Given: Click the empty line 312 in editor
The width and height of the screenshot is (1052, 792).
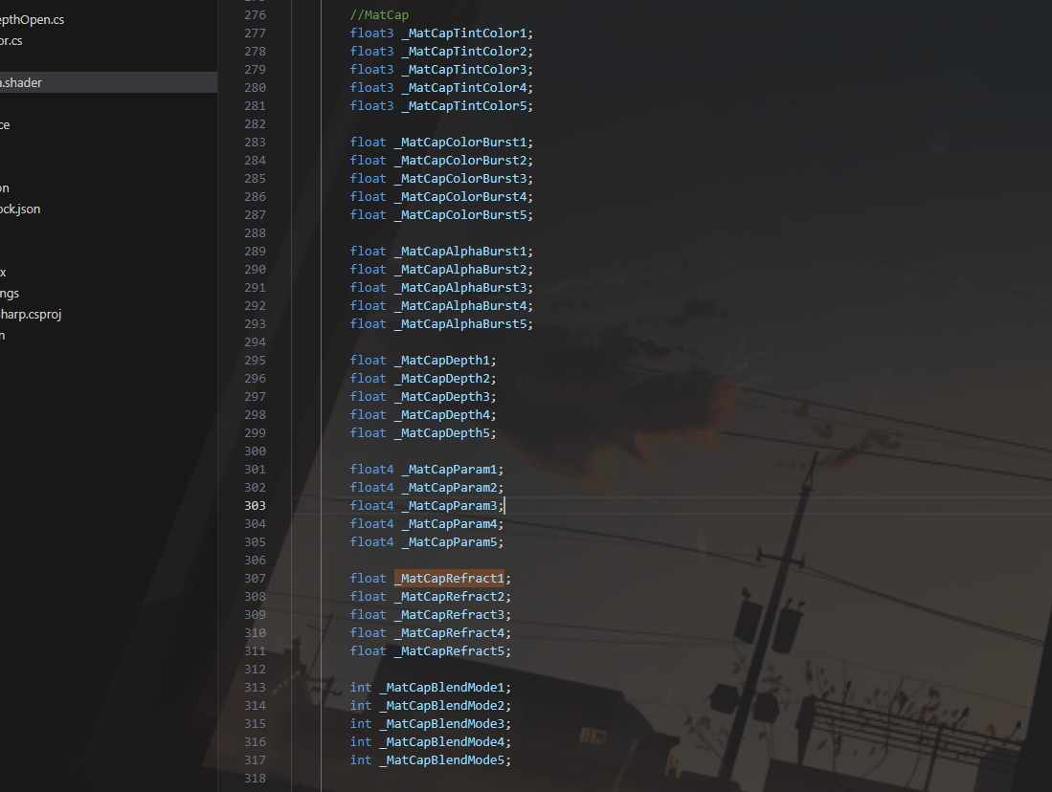Looking at the screenshot, I should 574,670.
